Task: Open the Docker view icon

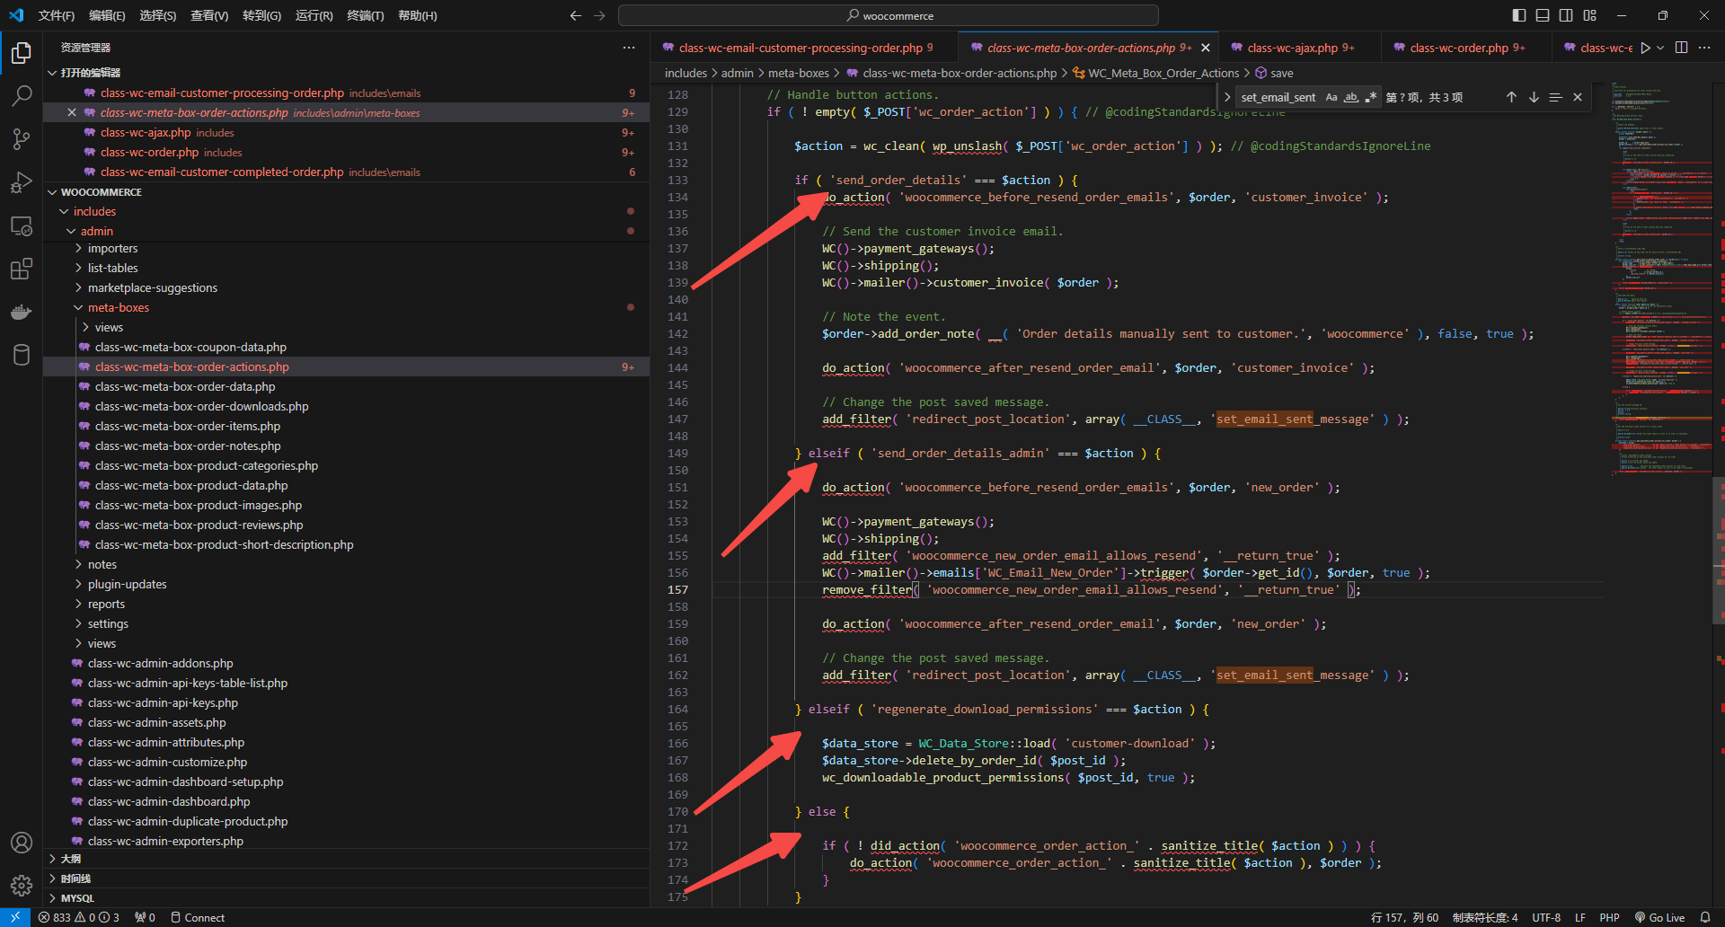Action: tap(22, 312)
